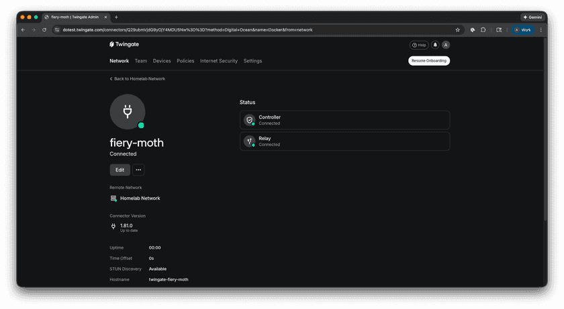Screen dimensions: 564x309
Task: Follow the Back to Homelab Network link
Action: [138, 79]
